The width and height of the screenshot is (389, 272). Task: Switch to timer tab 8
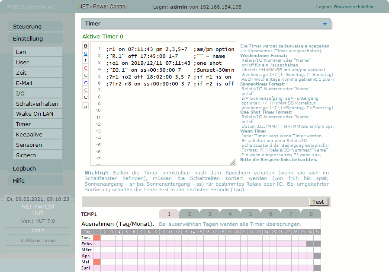311,214
